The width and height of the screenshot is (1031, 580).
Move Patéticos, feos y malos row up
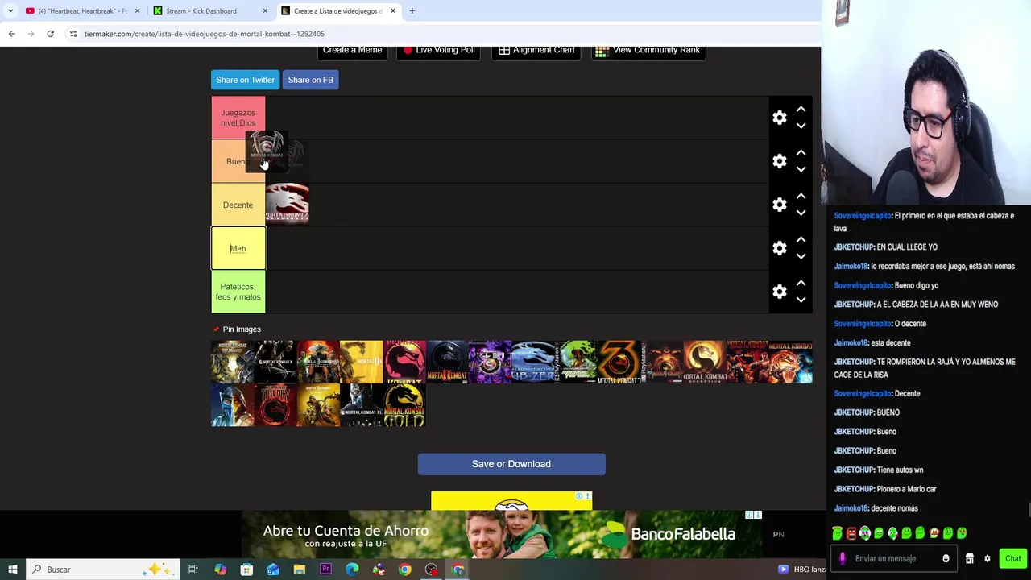pos(801,283)
